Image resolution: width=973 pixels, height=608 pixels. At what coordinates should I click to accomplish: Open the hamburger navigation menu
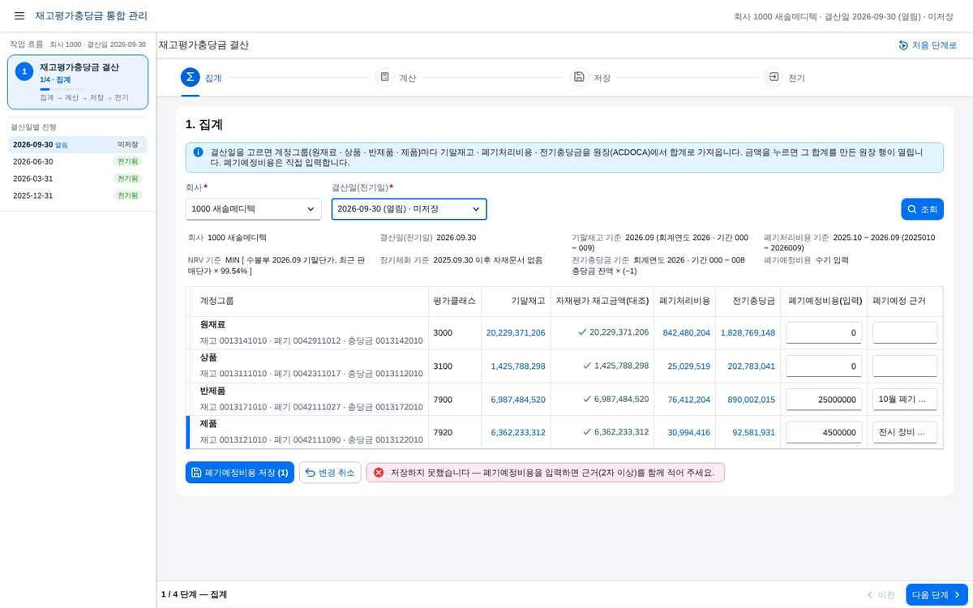(19, 16)
